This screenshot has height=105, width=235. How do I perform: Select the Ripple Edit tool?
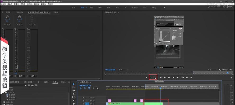tap(73, 91)
